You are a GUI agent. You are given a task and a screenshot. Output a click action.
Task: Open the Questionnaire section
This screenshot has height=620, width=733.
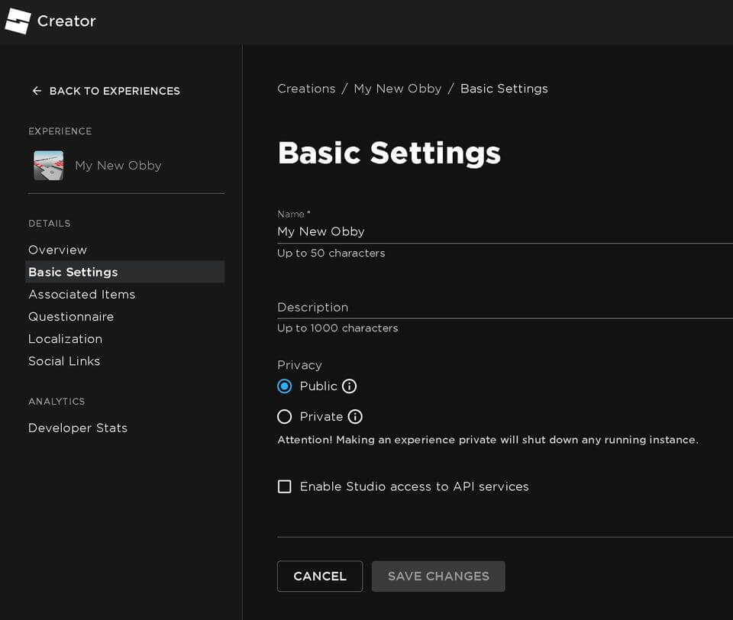tap(71, 316)
